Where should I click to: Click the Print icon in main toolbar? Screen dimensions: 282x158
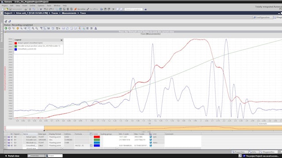(26, 9)
